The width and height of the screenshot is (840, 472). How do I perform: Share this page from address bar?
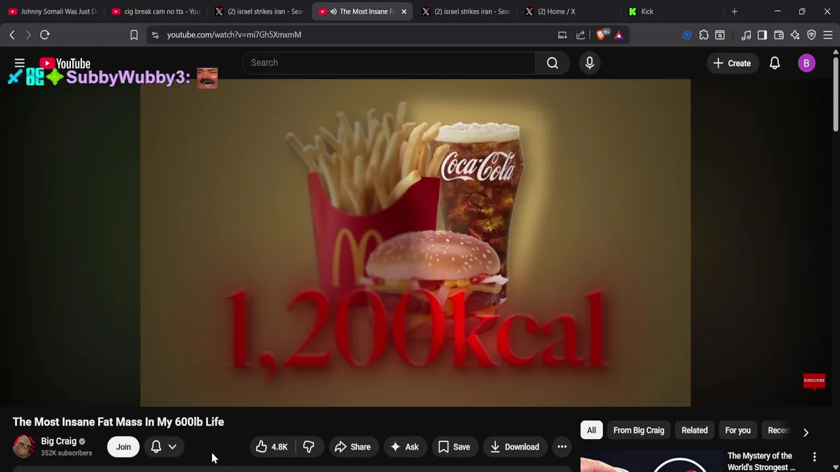point(581,35)
